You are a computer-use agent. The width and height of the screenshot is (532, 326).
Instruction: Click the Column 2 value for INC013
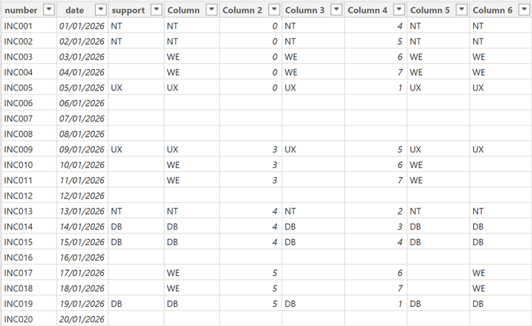tap(250, 211)
